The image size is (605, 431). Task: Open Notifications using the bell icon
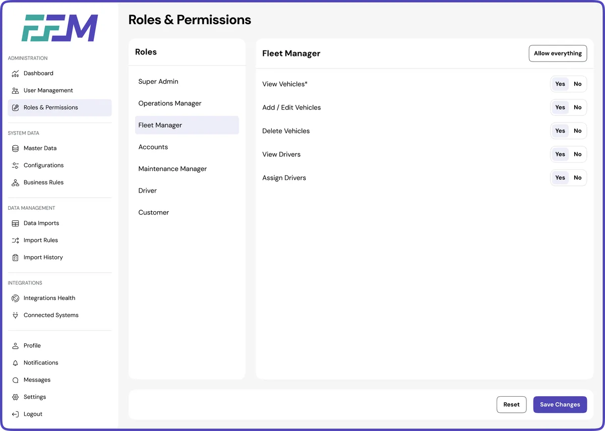coord(15,362)
